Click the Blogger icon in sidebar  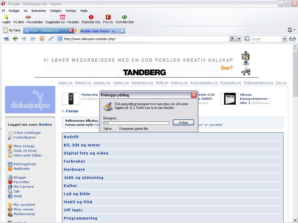tap(10, 177)
